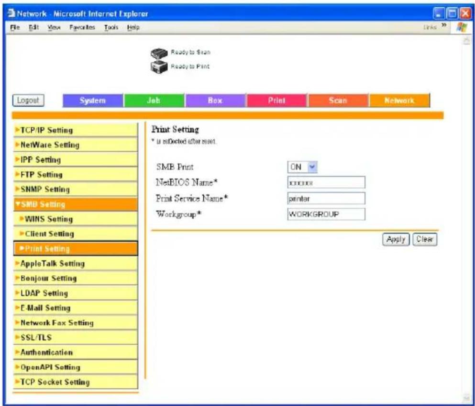Click the Workgroup input field
The image size is (475, 406).
click(x=326, y=214)
